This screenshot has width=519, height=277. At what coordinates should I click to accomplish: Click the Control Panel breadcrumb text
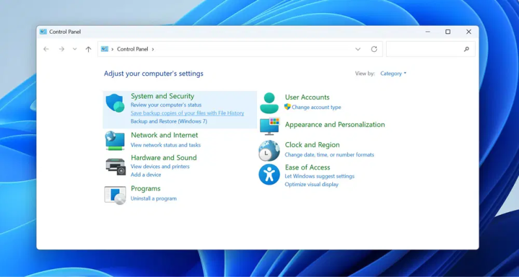pos(132,49)
